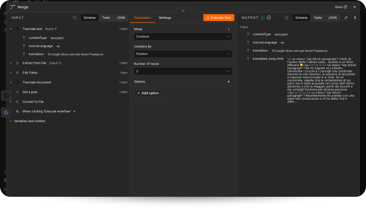366x211 pixels.
Task: Open the Combine By dropdown
Action: (x=183, y=54)
